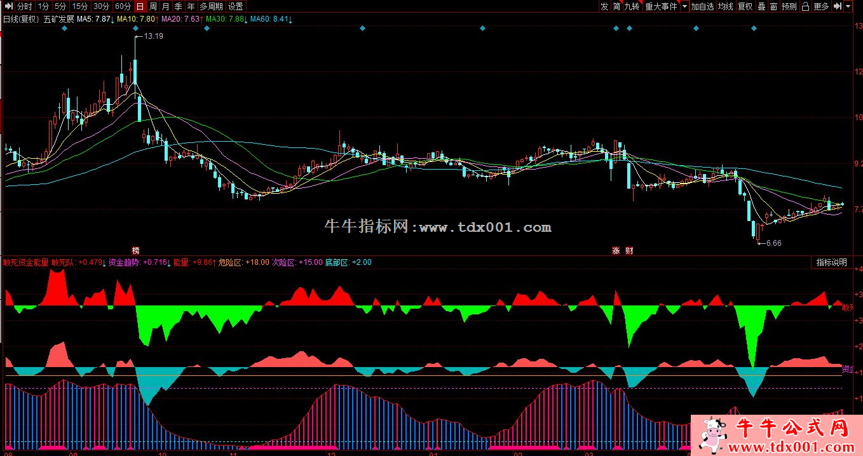Viewport: 863px width, 456px height.
Task: Open dropdown arrow next to 重大事件
Action: pos(684,6)
